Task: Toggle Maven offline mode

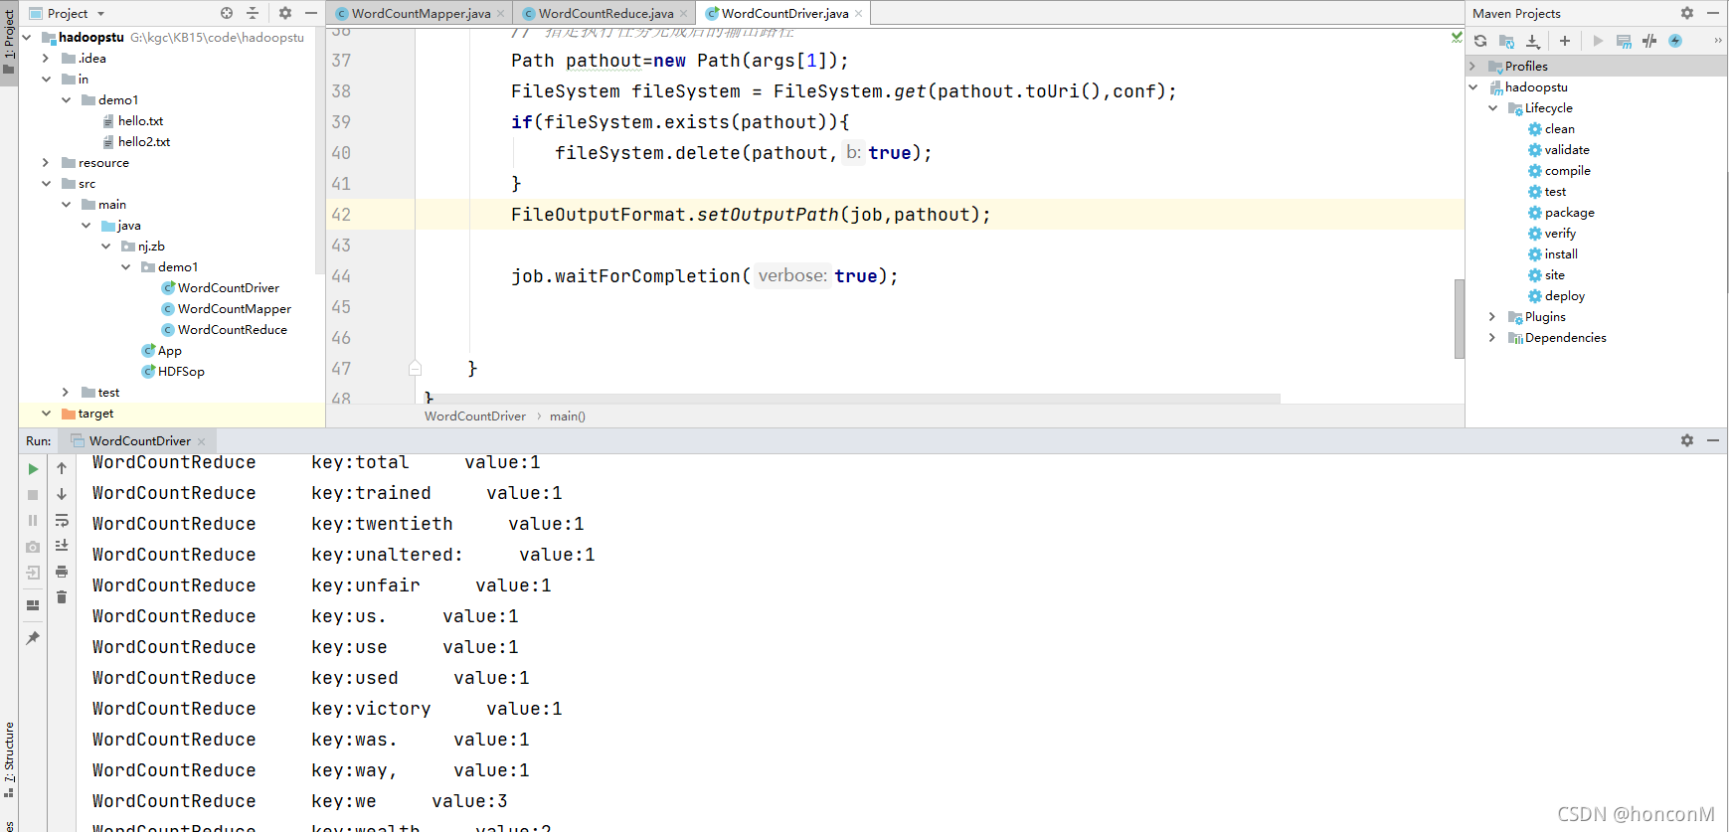Action: (1649, 41)
